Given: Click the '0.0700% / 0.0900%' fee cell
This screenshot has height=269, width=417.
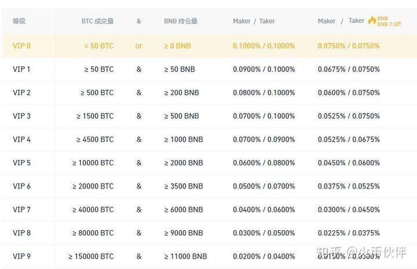Looking at the screenshot, I should (x=264, y=140).
